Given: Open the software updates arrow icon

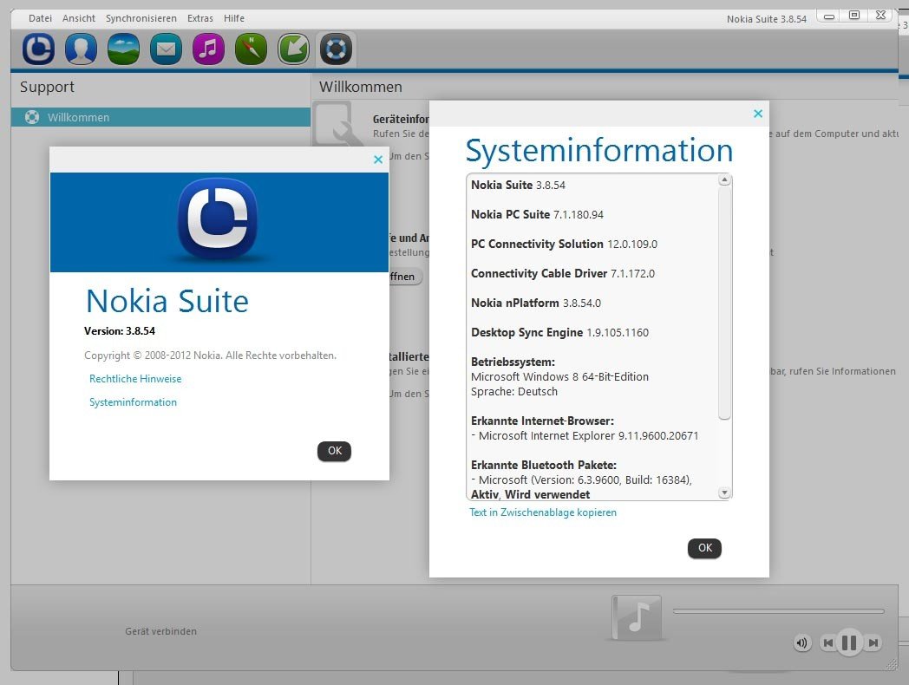Looking at the screenshot, I should (293, 49).
